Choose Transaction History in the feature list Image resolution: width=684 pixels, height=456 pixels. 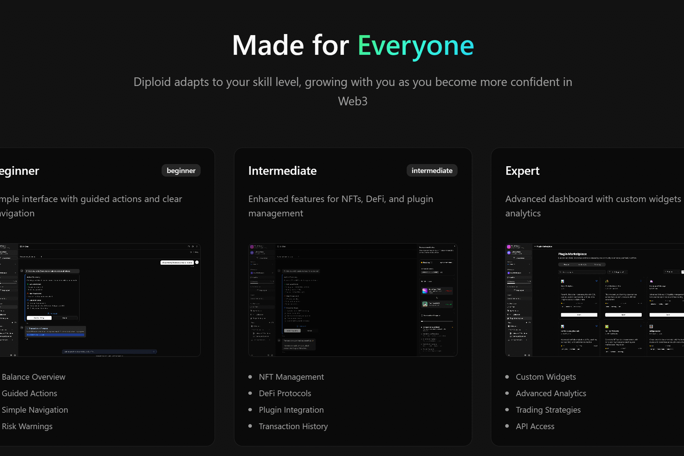(x=293, y=426)
